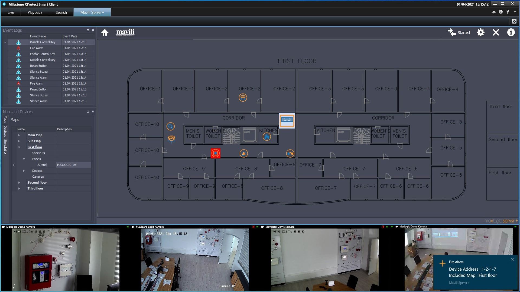The image size is (520, 292).
Task: Click the plus icon in Fire Alarm notification
Action: 443,263
